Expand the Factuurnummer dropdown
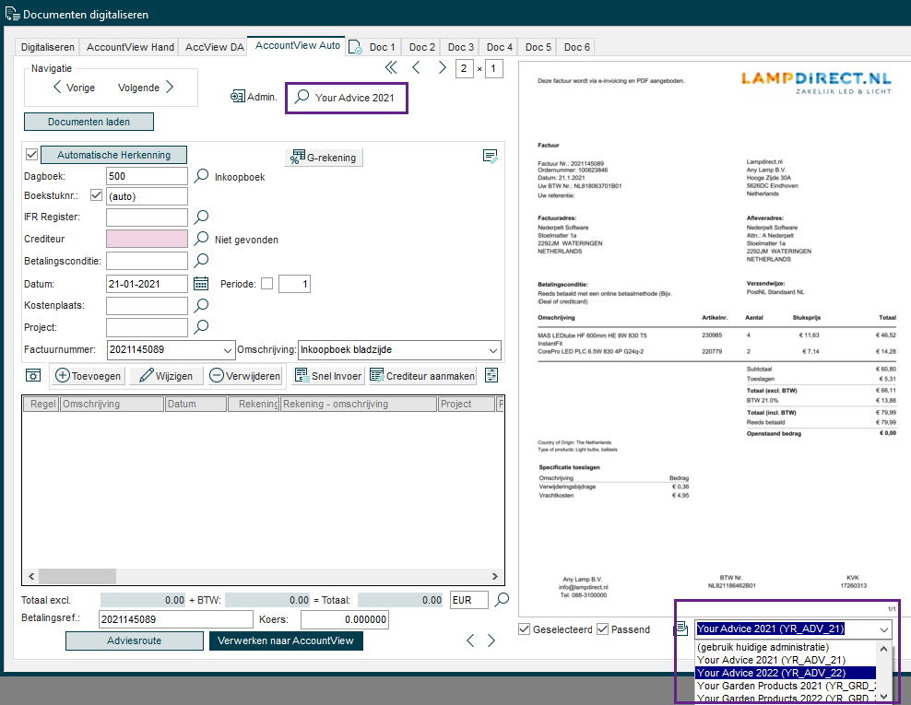 point(229,350)
